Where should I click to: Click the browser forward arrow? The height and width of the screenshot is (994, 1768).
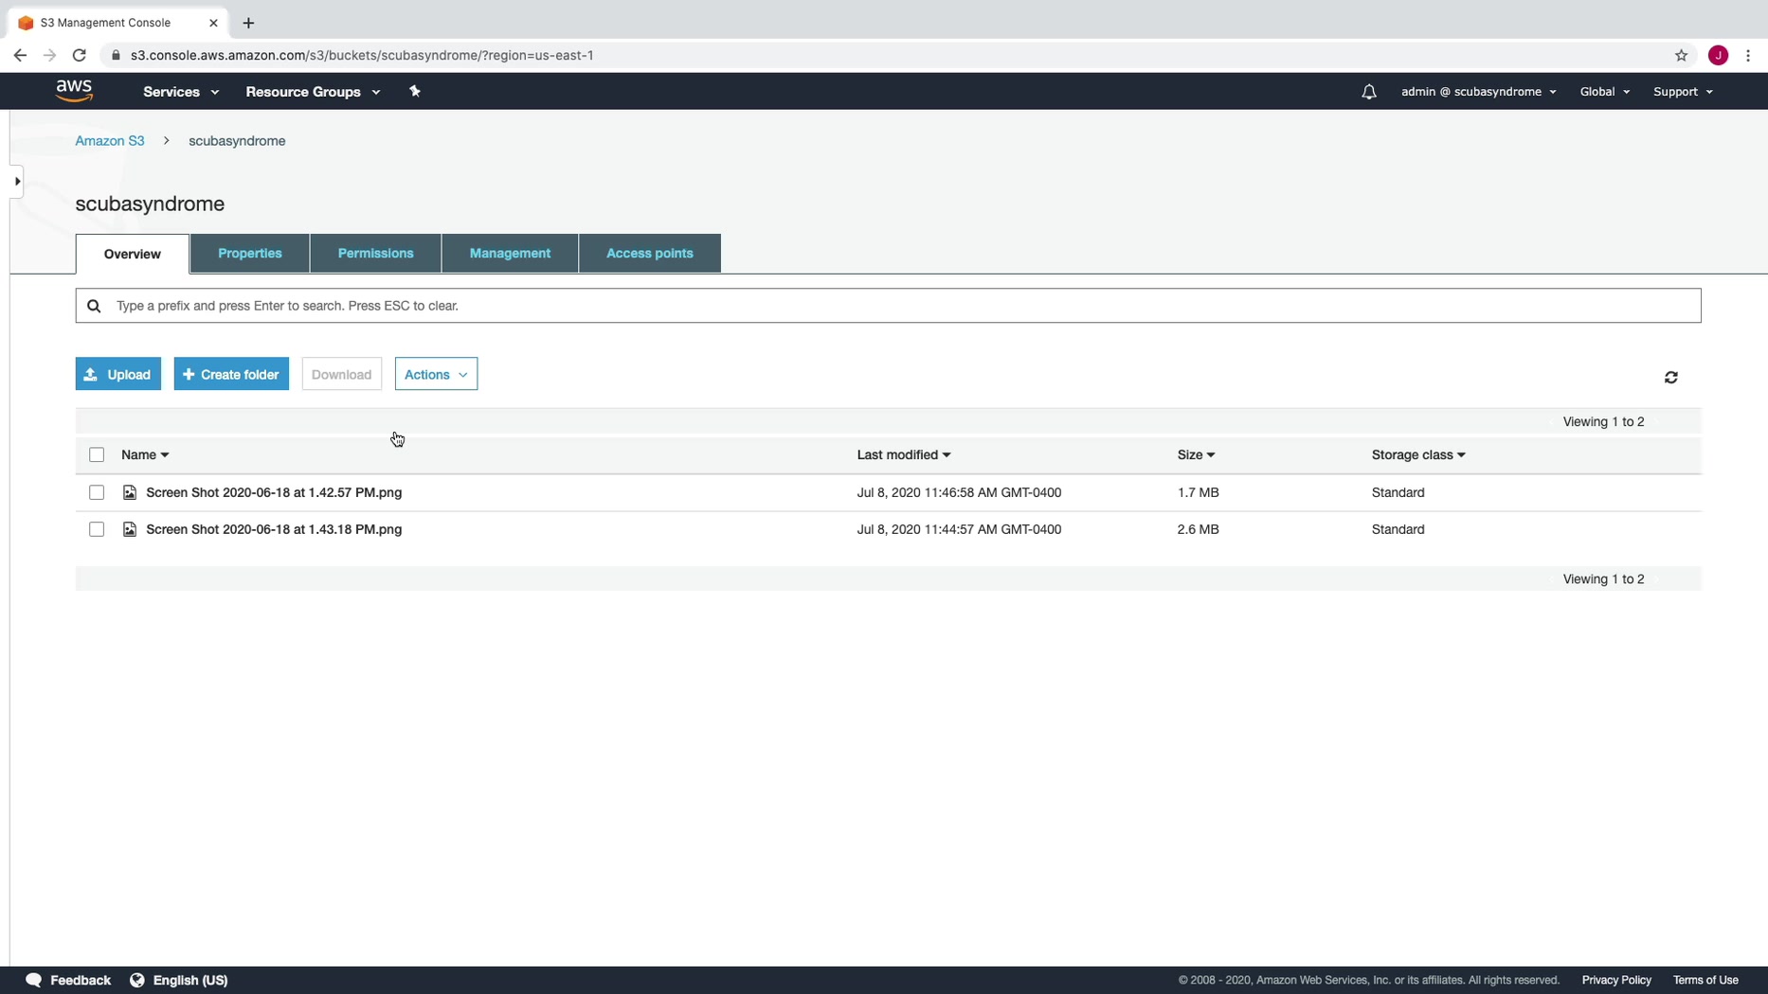(x=49, y=55)
